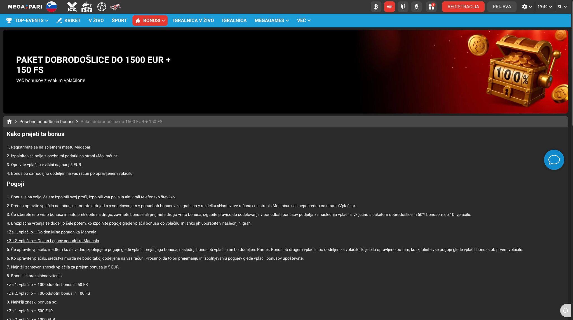Image resolution: width=573 pixels, height=320 pixels.
Task: Open Posebne ponudbe in bonusi breadcrumb link
Action: [46, 122]
